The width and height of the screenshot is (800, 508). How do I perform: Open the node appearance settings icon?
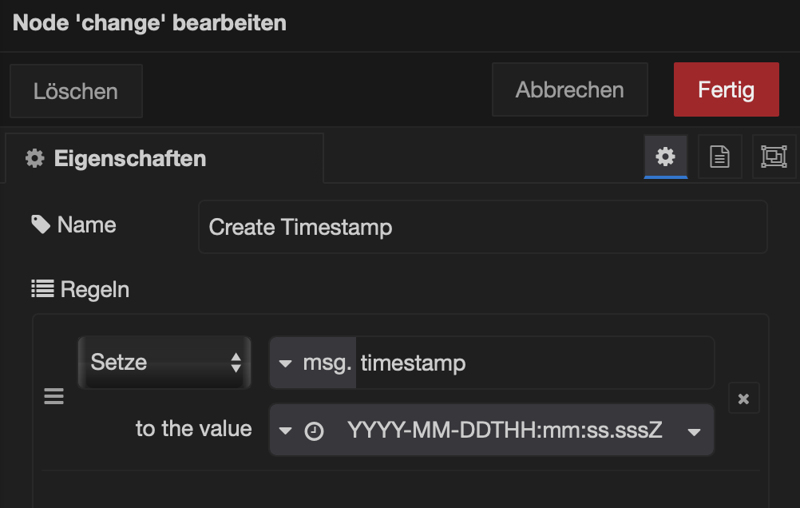coord(774,157)
